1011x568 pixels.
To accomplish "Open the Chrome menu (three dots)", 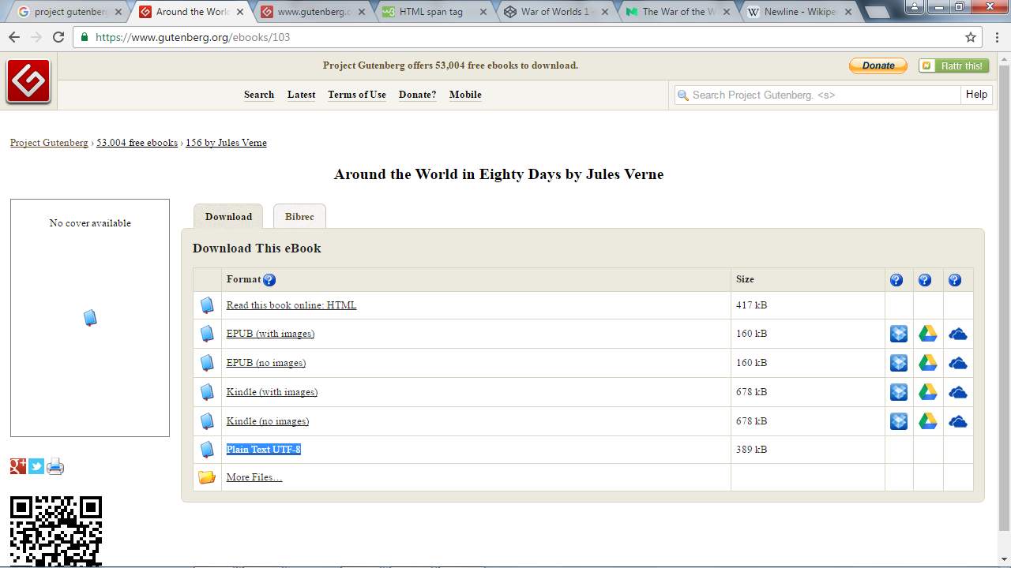I will pos(998,37).
